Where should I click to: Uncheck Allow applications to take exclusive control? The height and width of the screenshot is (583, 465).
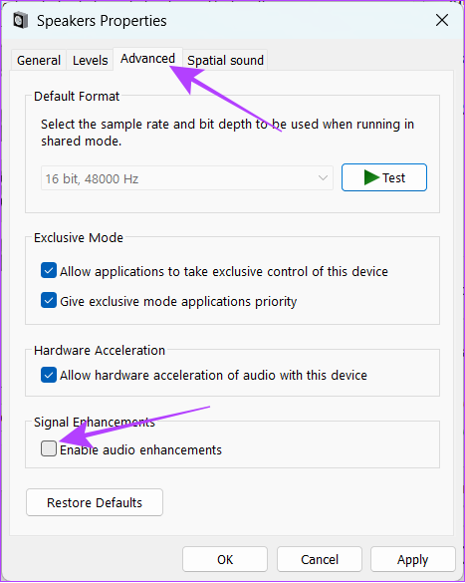coord(49,271)
